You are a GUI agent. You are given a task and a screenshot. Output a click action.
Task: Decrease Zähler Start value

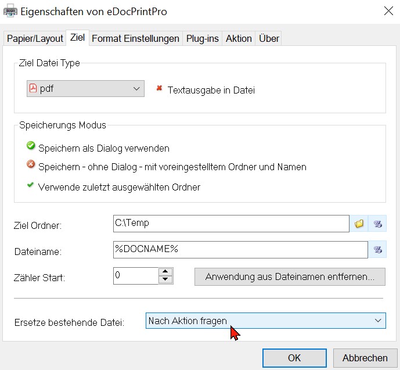[x=165, y=279]
